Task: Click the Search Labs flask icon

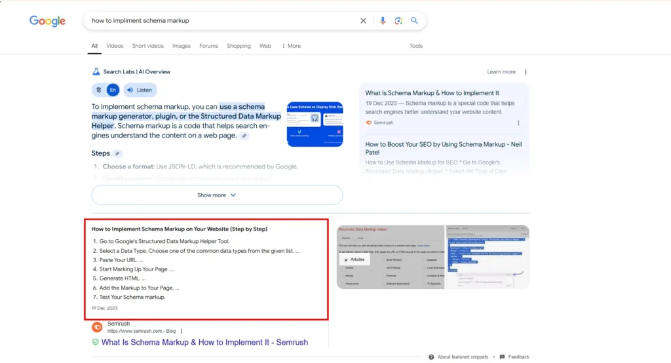Action: [96, 71]
